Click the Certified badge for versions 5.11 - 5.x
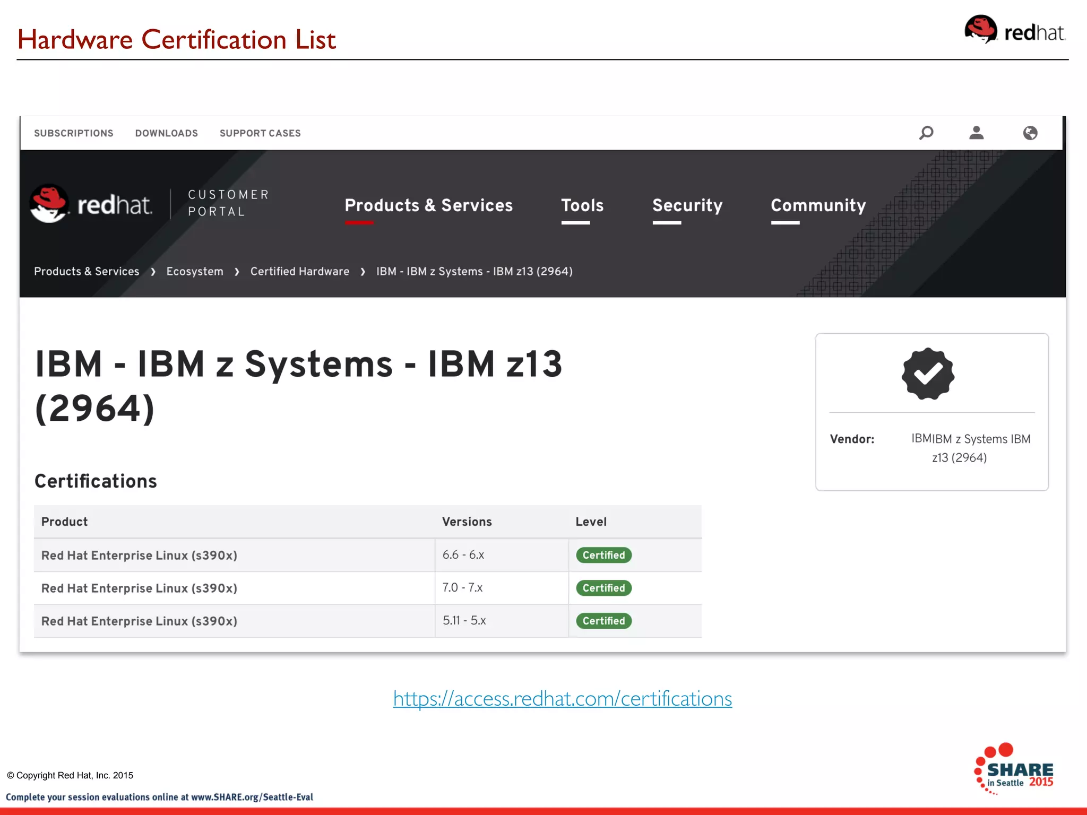The height and width of the screenshot is (815, 1087). coord(603,621)
